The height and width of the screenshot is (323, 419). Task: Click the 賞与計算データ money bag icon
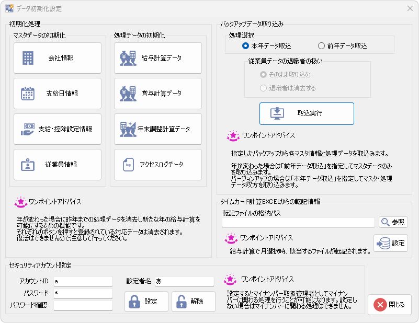pyautogui.click(x=128, y=94)
